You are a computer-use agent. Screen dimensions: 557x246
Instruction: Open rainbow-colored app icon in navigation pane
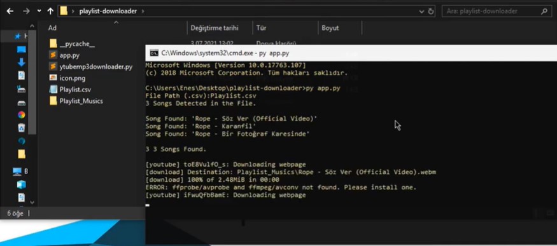[21, 114]
